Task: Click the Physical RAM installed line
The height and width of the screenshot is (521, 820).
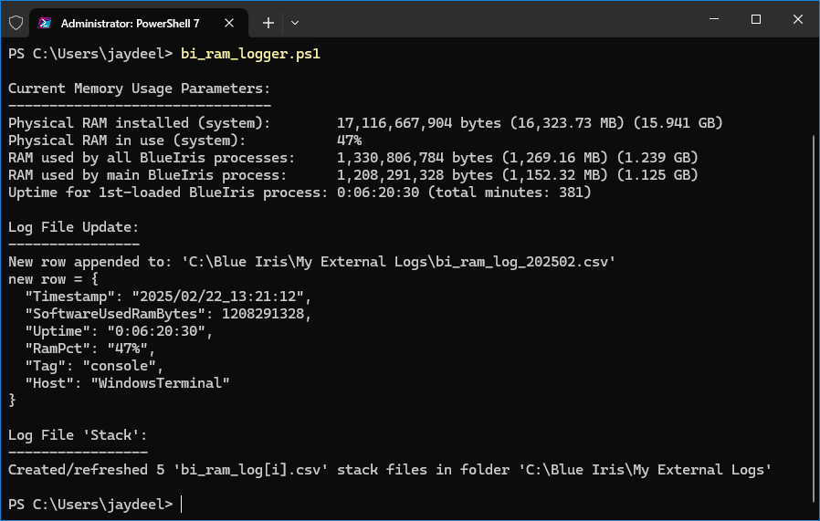Action: [x=365, y=123]
